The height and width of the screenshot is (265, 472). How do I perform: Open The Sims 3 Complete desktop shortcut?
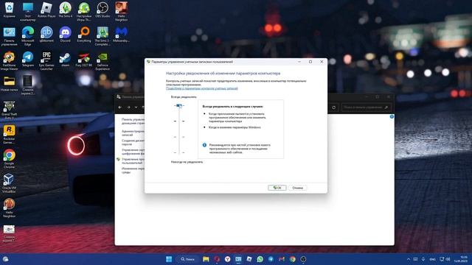pos(103,36)
